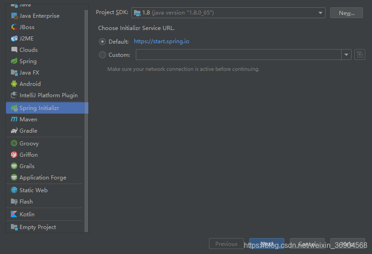
Task: Click the Static Web globe icon
Action: click(x=14, y=190)
